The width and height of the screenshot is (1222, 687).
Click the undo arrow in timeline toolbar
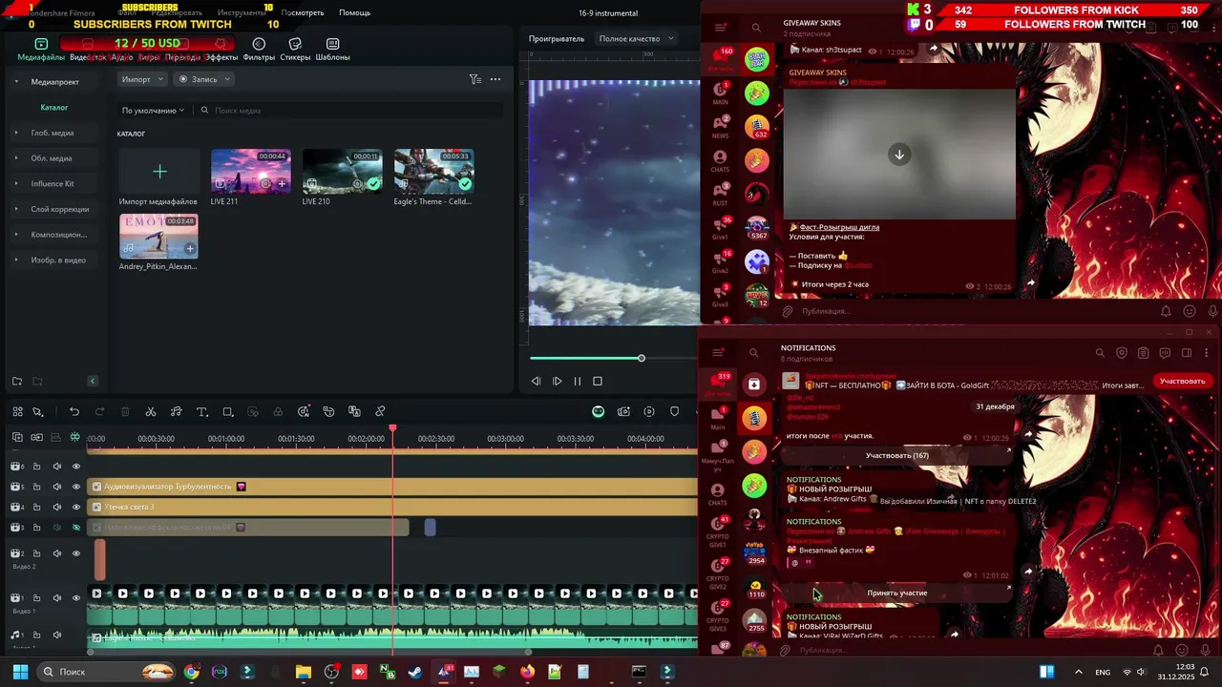74,411
